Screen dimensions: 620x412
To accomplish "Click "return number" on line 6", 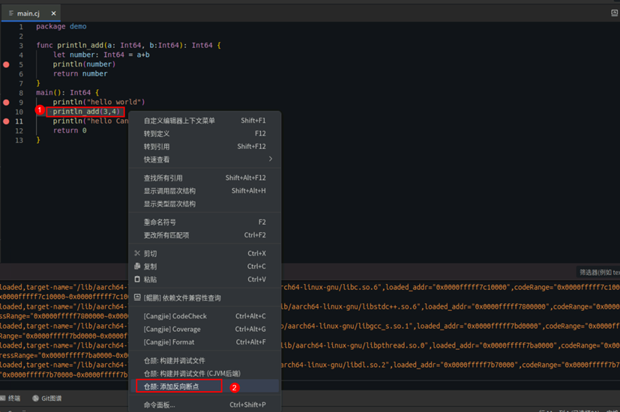I will pyautogui.click(x=80, y=74).
